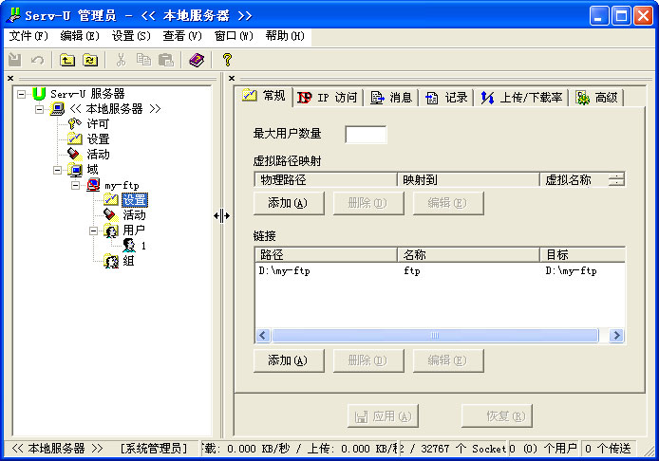Select the Serv-U 服务器 root node

[x=87, y=94]
